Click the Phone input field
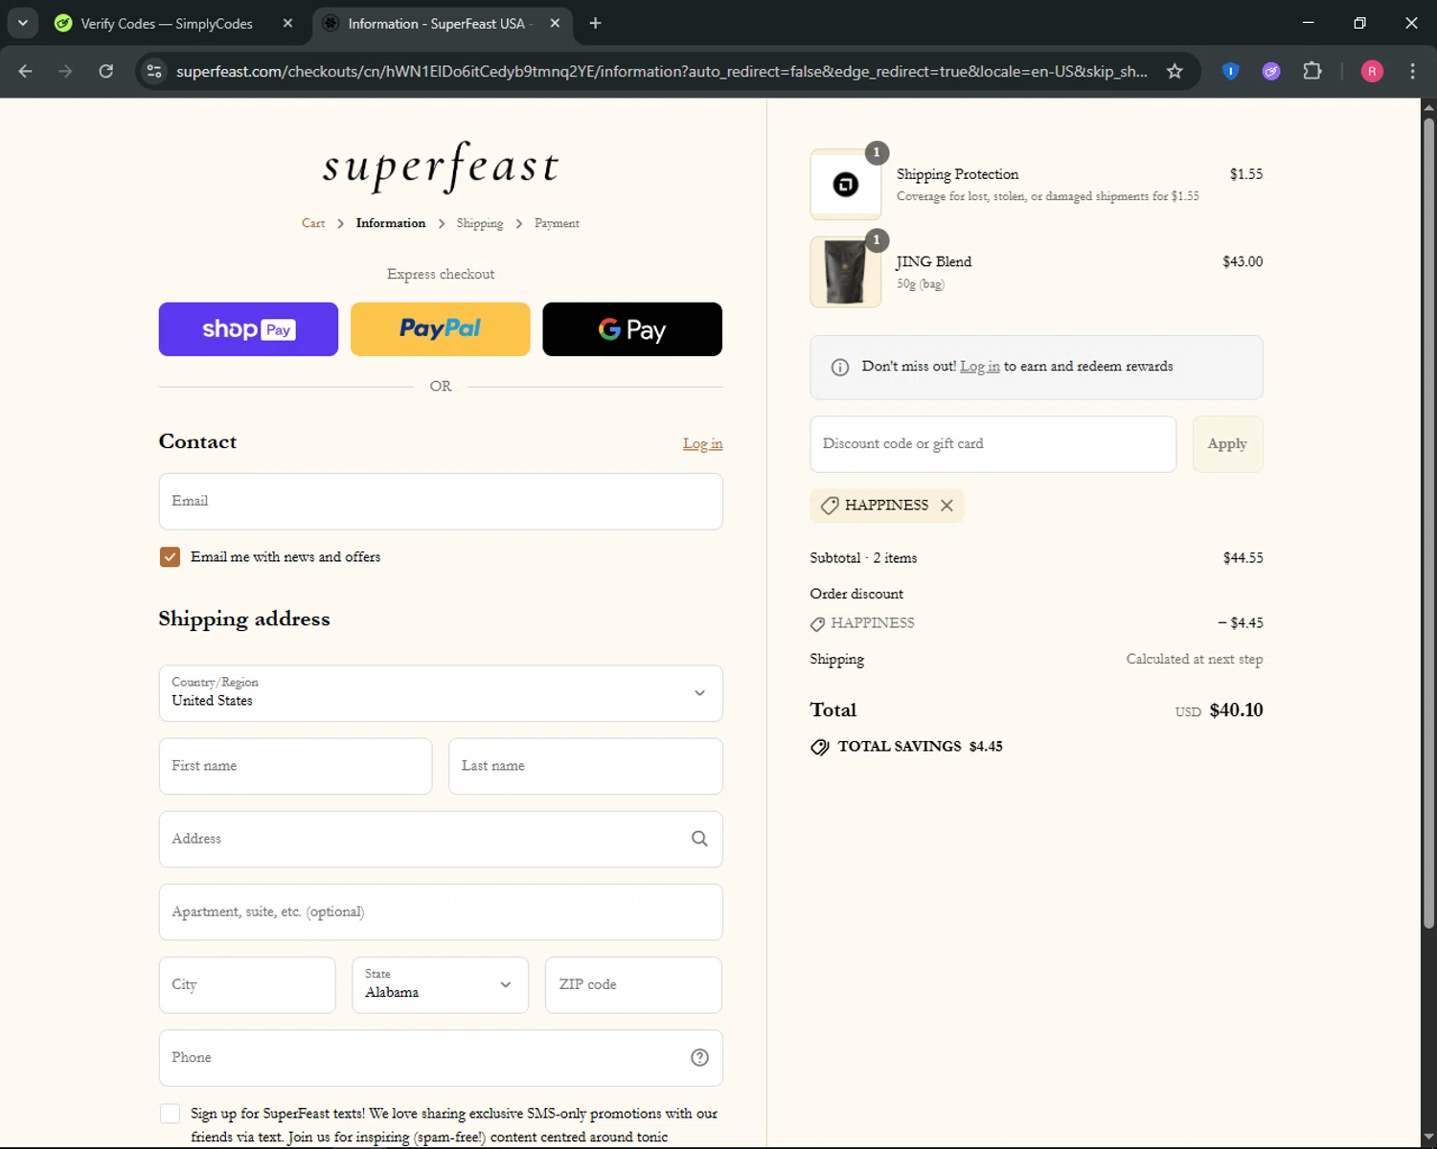The height and width of the screenshot is (1149, 1437). tap(441, 1058)
